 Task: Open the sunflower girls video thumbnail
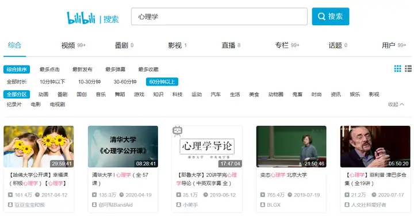point(39,146)
